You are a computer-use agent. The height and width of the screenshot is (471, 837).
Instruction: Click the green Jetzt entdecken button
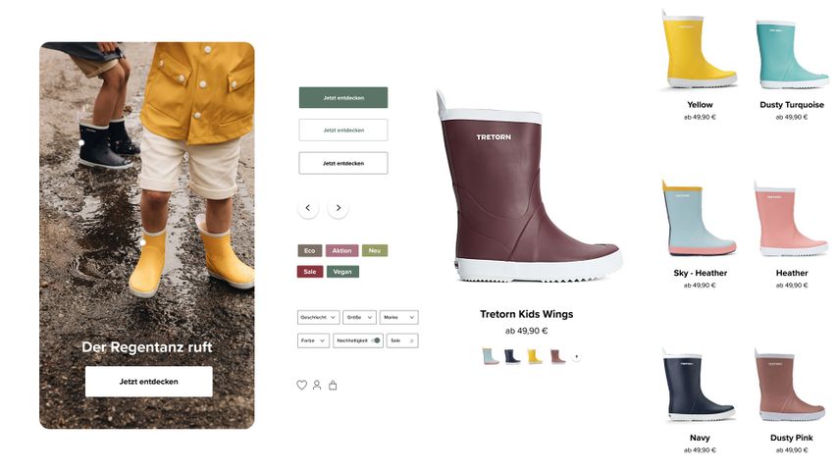tap(343, 98)
